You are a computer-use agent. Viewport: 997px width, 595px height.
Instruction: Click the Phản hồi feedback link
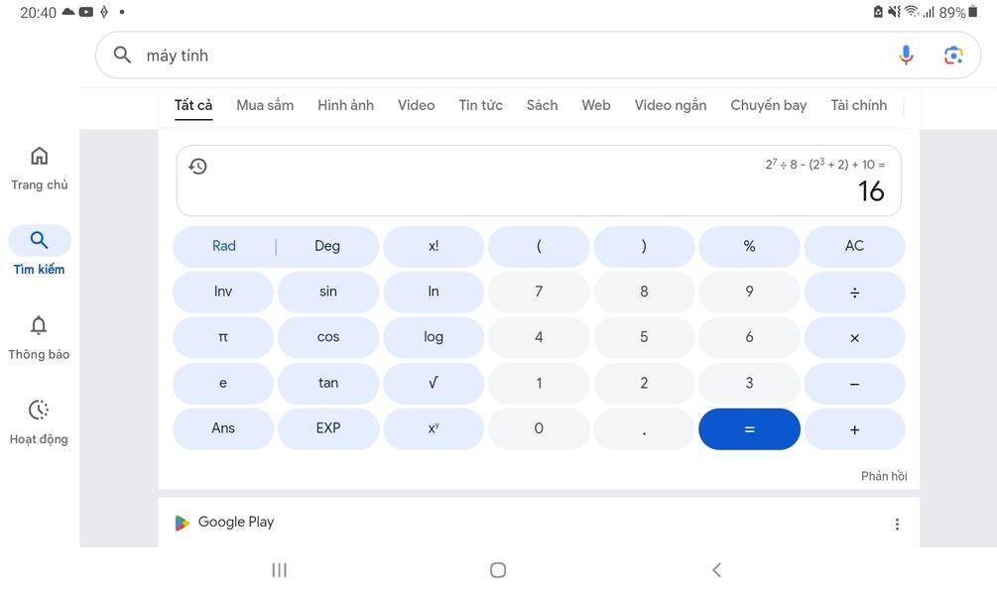(884, 476)
